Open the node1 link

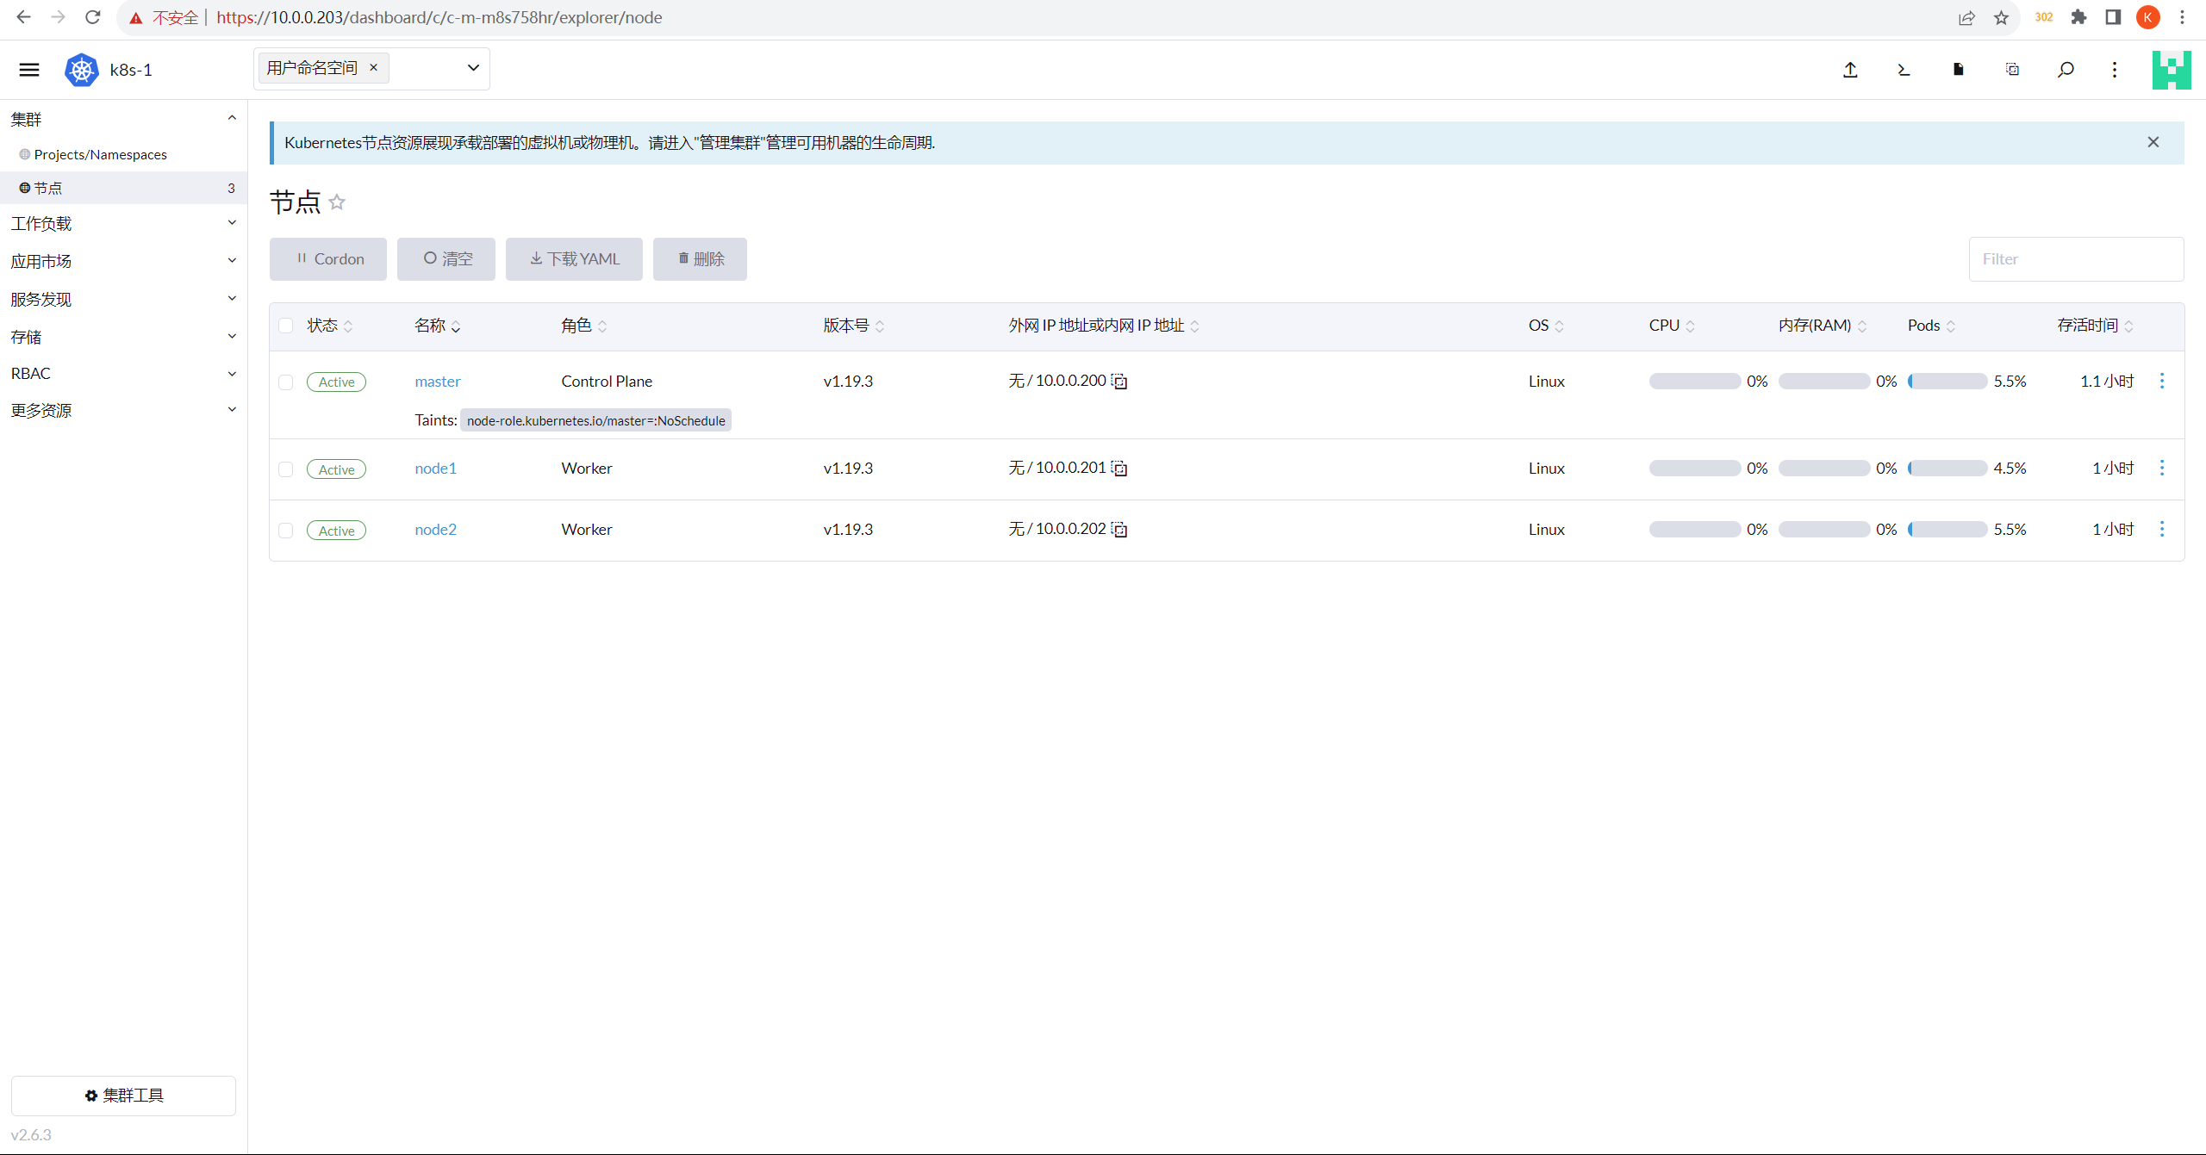(436, 469)
